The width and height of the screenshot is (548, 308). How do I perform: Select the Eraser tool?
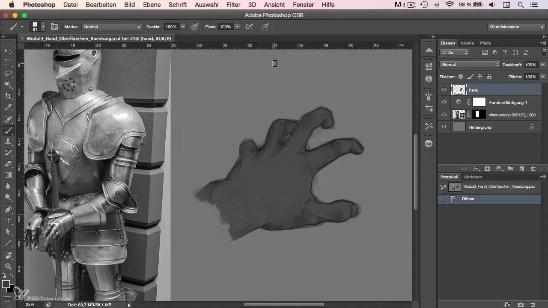click(x=8, y=163)
